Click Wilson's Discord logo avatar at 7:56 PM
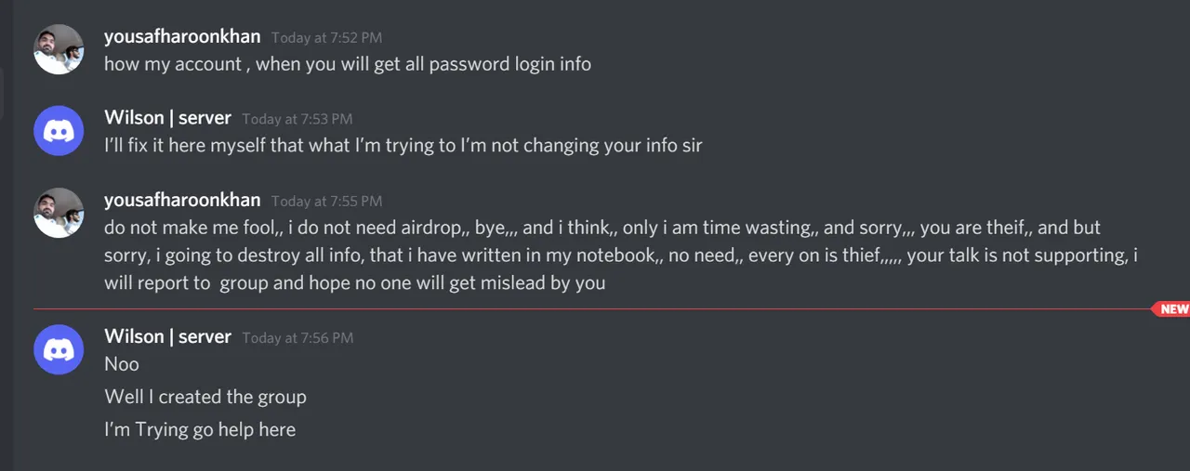This screenshot has width=1190, height=471. (59, 349)
